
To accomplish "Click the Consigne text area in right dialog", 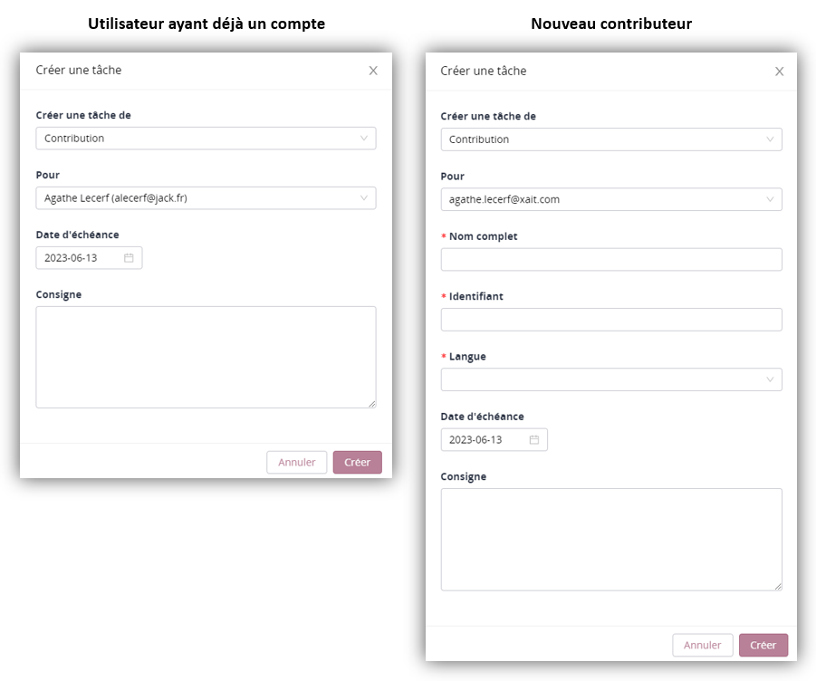I will point(611,540).
